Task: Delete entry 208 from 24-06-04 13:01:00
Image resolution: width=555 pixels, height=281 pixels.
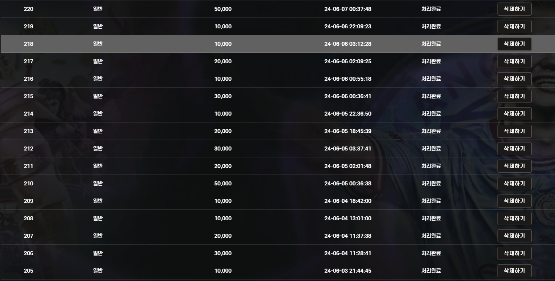Action: coord(514,218)
